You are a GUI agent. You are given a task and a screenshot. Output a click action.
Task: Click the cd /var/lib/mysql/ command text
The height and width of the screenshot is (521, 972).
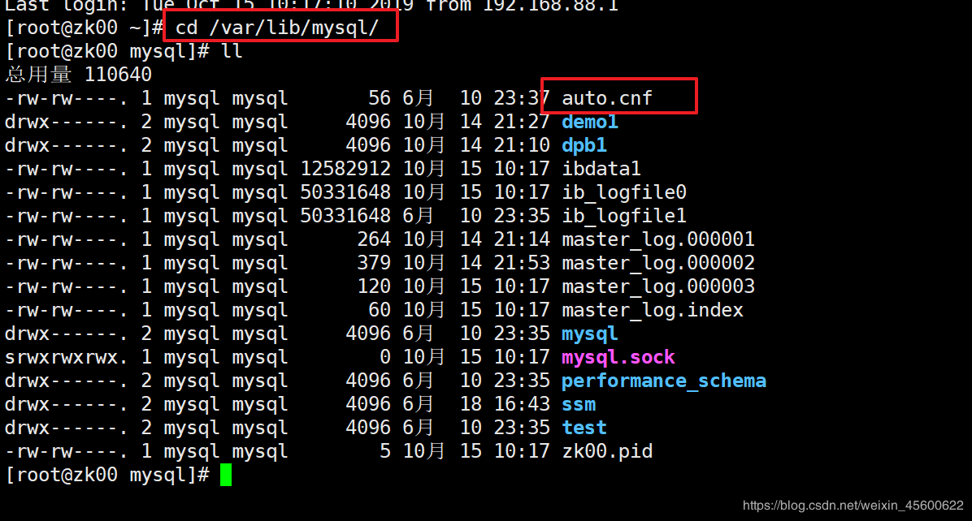(276, 28)
